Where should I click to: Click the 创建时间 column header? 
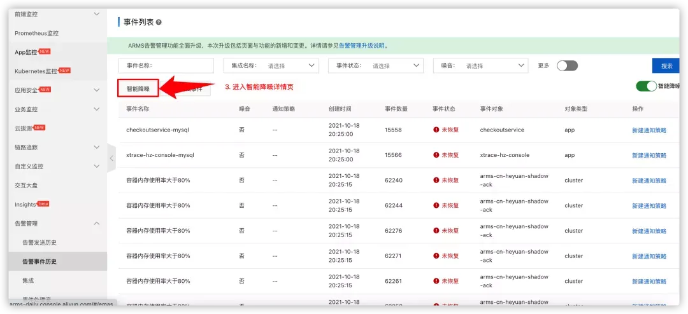(x=340, y=109)
